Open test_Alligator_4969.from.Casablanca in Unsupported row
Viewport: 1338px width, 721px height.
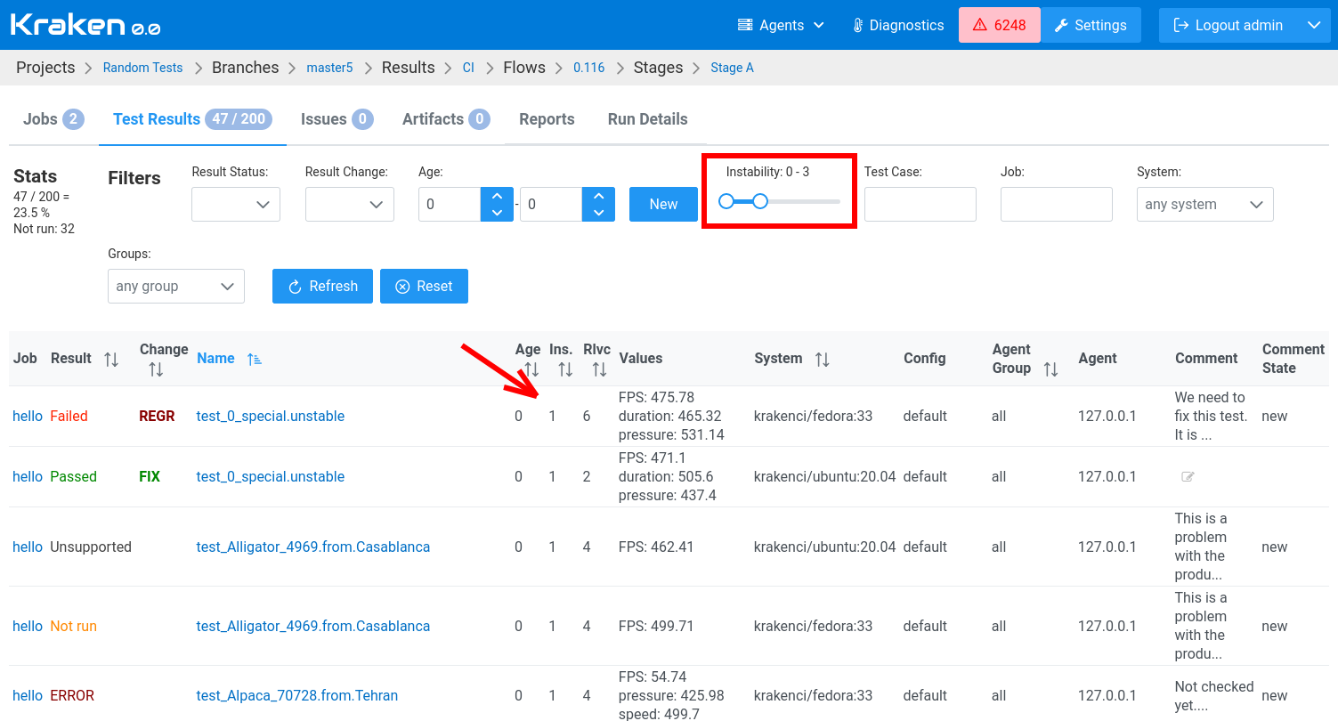(313, 547)
